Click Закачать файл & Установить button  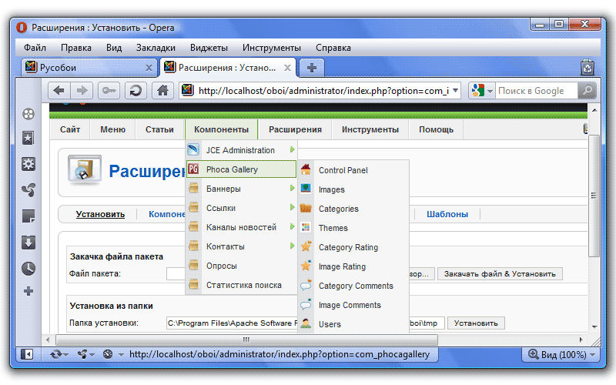(x=500, y=274)
